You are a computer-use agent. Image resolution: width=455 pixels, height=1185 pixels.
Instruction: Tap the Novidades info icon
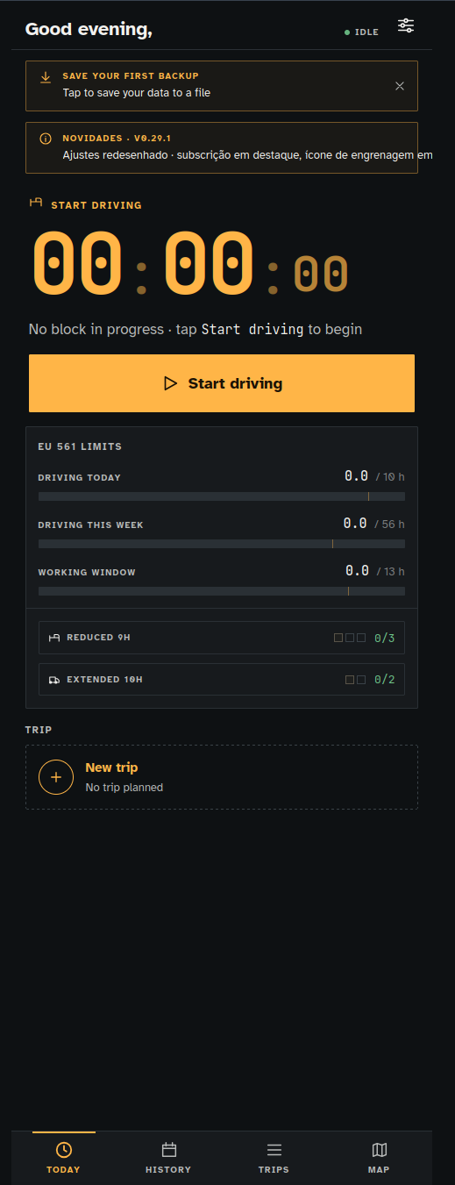click(x=46, y=139)
